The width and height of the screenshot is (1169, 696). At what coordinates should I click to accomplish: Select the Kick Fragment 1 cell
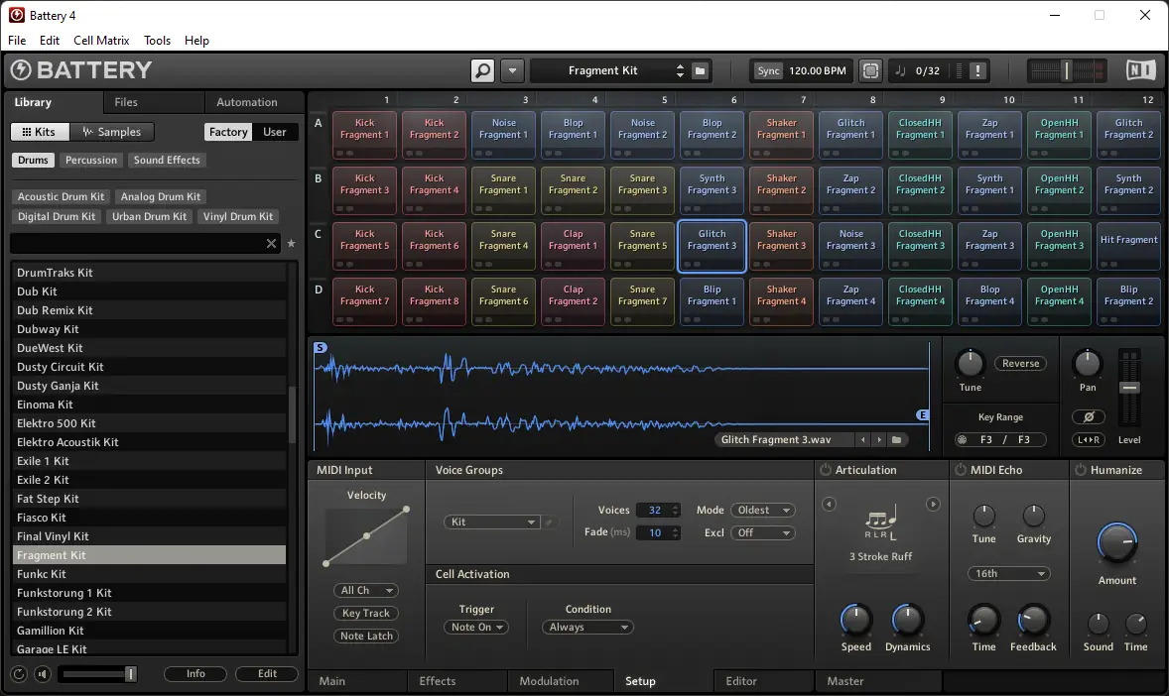coord(364,135)
